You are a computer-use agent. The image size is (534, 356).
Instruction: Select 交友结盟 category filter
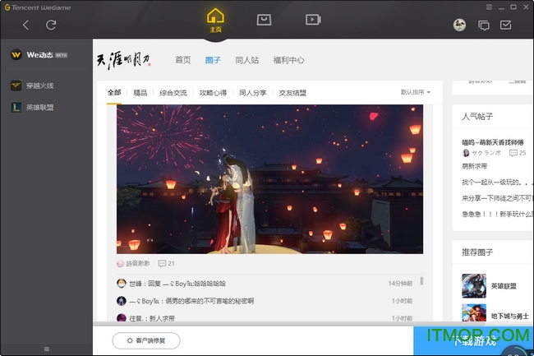tap(292, 93)
